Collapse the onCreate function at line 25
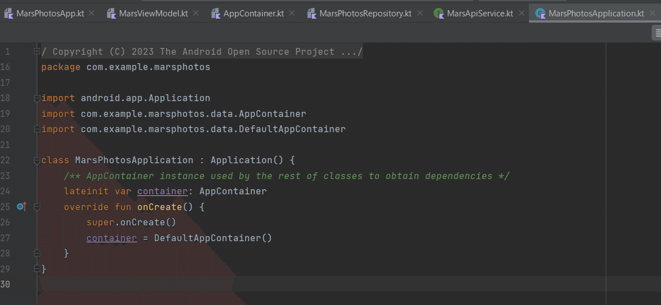The image size is (661, 305). [x=37, y=207]
